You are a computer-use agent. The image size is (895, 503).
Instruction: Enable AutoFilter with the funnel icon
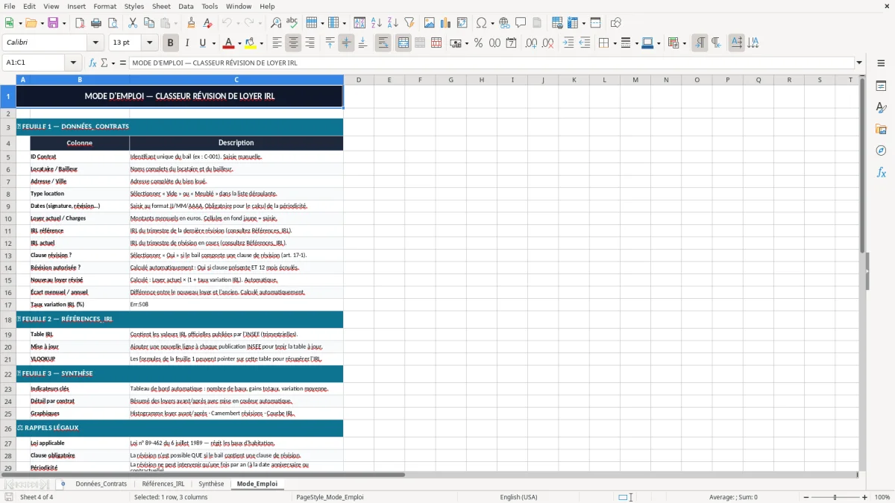point(409,23)
